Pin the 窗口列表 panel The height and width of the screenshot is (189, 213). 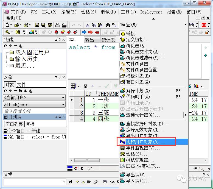[x=60, y=117]
